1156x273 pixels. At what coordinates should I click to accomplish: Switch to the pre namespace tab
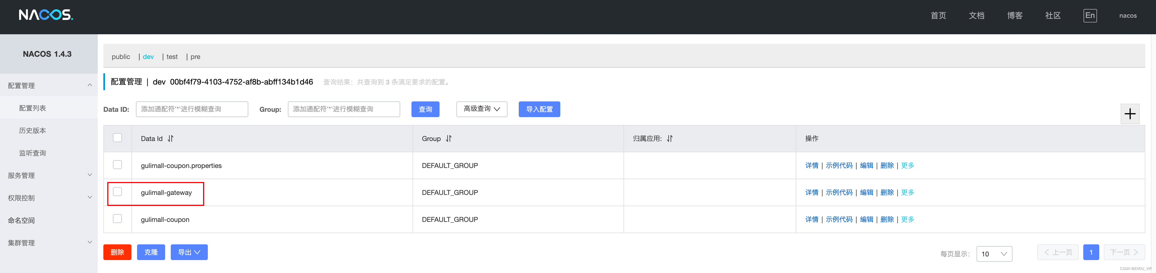(195, 56)
